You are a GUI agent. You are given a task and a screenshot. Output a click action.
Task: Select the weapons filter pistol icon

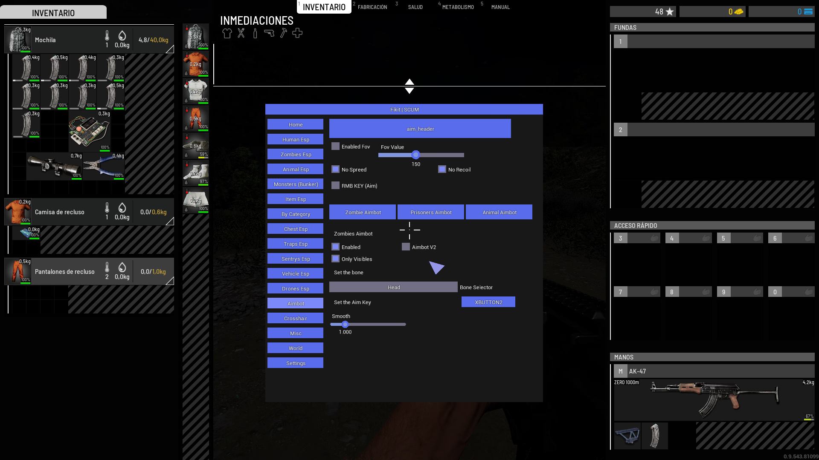pyautogui.click(x=269, y=33)
